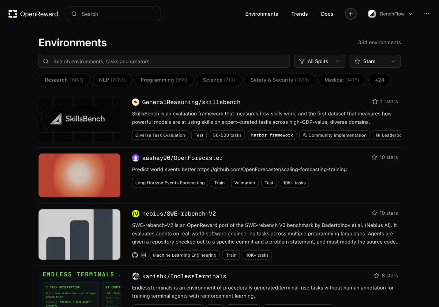
Task: Filter by the Safety & Security category
Action: pyautogui.click(x=279, y=80)
